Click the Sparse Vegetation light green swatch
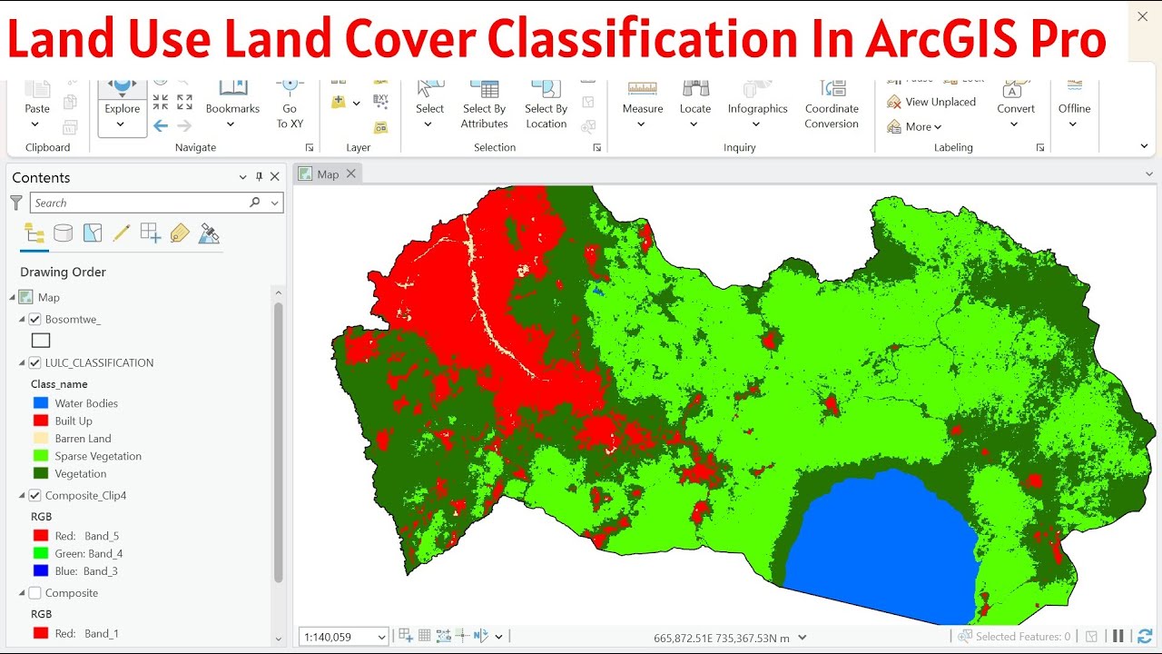1162x654 pixels. [x=40, y=456]
